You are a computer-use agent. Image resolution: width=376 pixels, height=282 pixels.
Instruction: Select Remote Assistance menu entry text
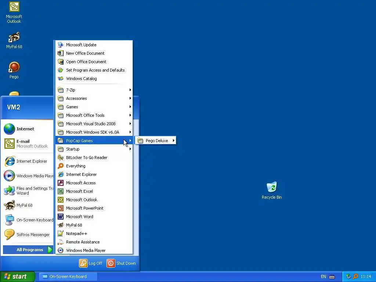point(83,242)
